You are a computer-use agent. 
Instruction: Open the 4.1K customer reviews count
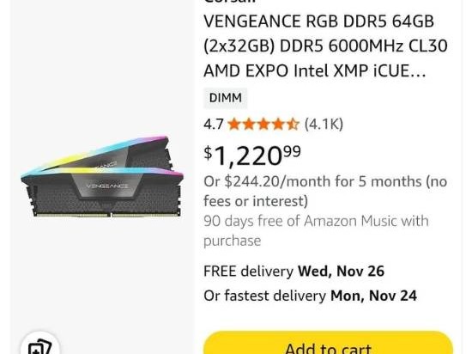pos(324,124)
